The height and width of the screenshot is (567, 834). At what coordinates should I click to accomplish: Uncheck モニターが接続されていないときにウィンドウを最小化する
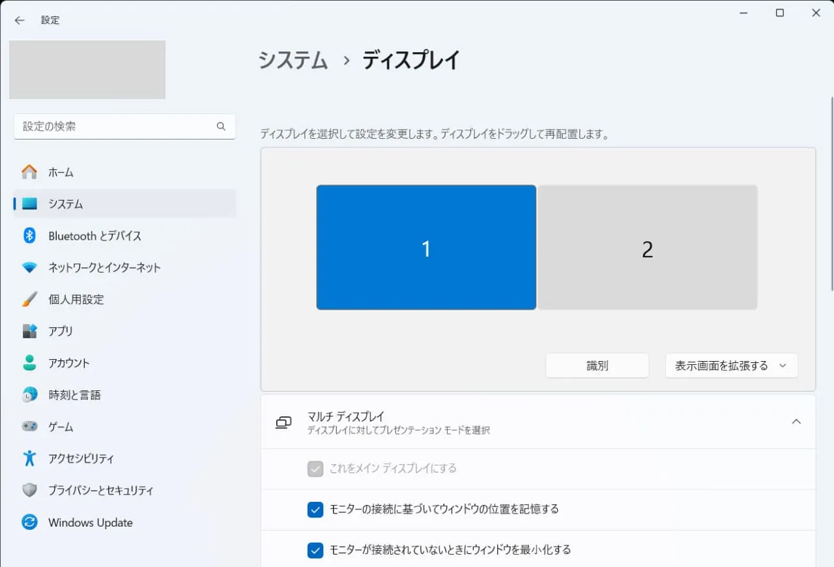[315, 550]
